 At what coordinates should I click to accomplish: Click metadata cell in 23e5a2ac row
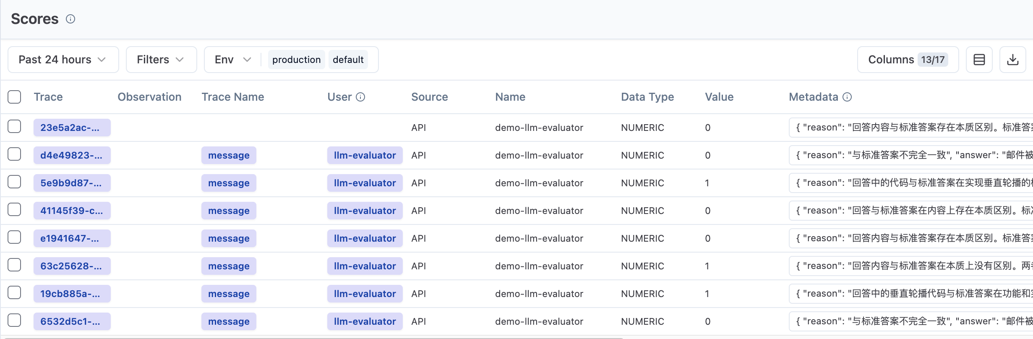click(x=911, y=128)
